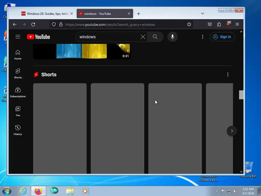Close the windows - YouTube tab
The image size is (261, 196).
click(x=129, y=14)
